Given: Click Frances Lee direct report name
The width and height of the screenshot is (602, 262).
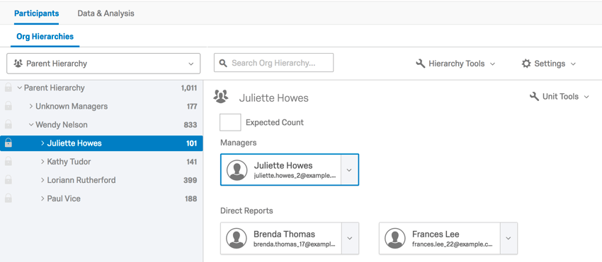Looking at the screenshot, I should [436, 234].
